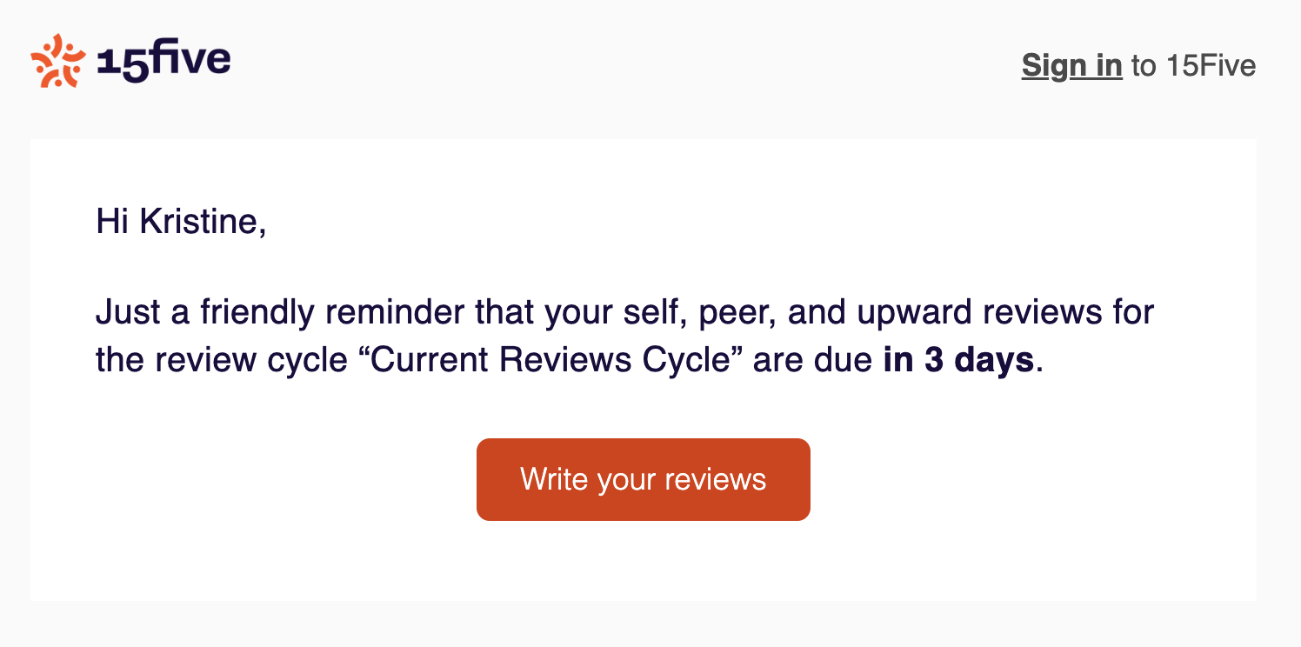Image resolution: width=1301 pixels, height=647 pixels.
Task: Open the Sign in link
Action: click(x=1071, y=66)
